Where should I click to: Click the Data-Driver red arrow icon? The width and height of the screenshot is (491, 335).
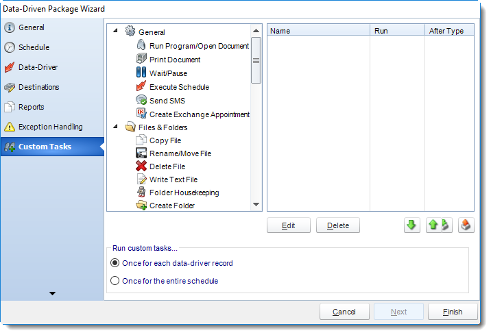pyautogui.click(x=10, y=67)
